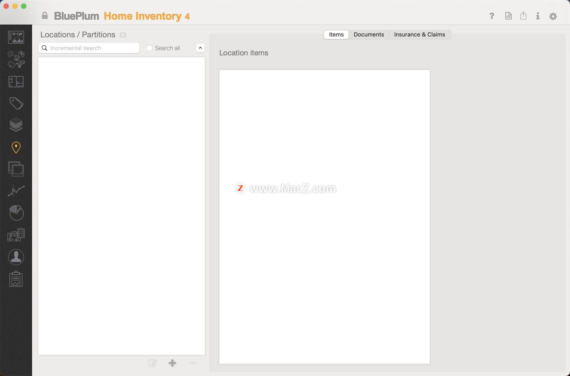Maximize the window with green button
Image resolution: width=570 pixels, height=376 pixels.
[24, 6]
